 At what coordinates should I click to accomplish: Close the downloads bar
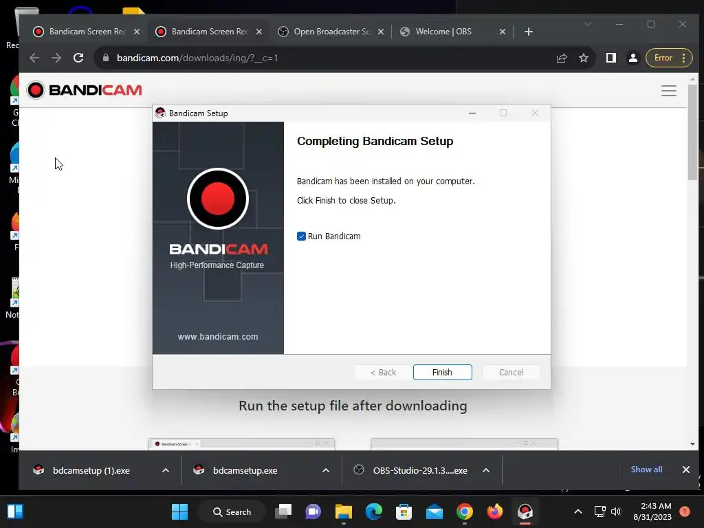click(x=686, y=470)
